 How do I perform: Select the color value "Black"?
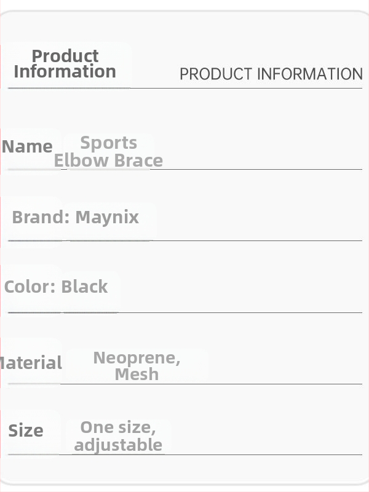point(84,287)
